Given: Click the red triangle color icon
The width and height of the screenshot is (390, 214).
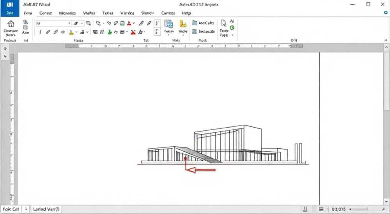Looking at the screenshot, I should pos(129,23).
